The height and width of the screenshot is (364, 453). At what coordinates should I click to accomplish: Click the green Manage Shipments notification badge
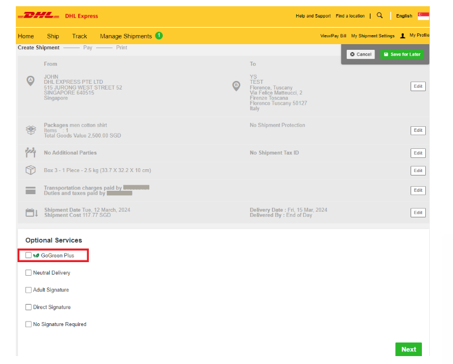(159, 36)
